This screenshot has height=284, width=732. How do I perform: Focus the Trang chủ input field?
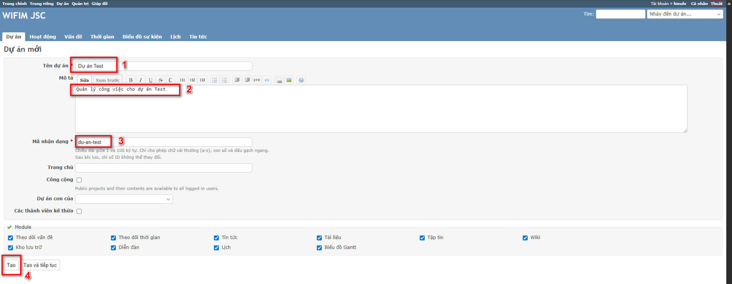(x=164, y=168)
